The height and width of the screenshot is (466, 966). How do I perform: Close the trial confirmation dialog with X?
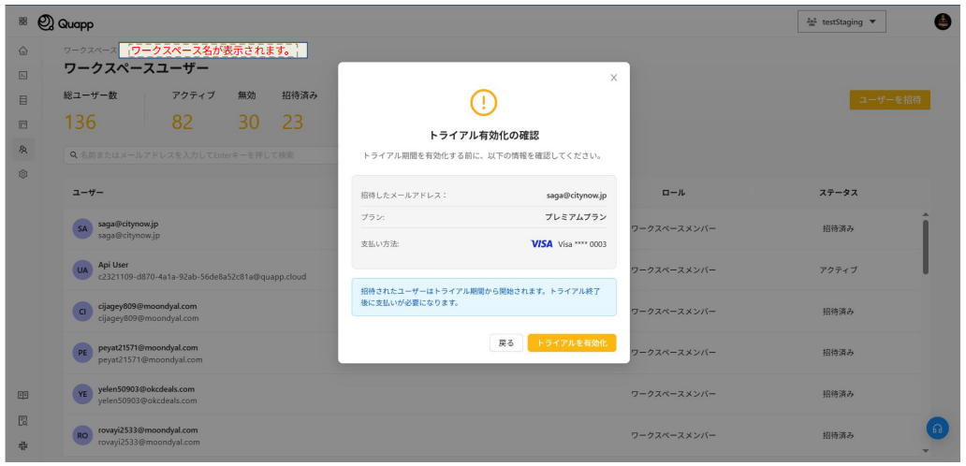click(613, 78)
